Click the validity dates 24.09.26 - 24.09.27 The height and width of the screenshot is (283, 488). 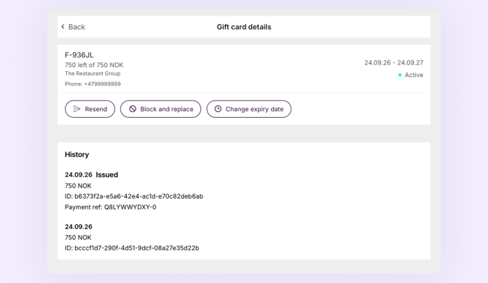click(x=394, y=63)
